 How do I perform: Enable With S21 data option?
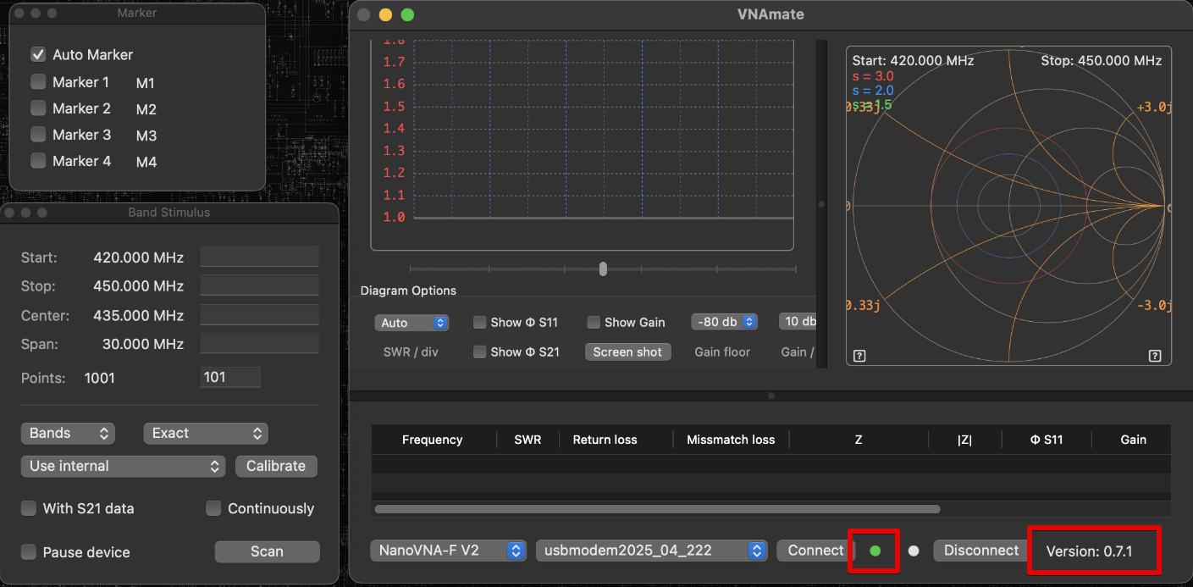[29, 508]
